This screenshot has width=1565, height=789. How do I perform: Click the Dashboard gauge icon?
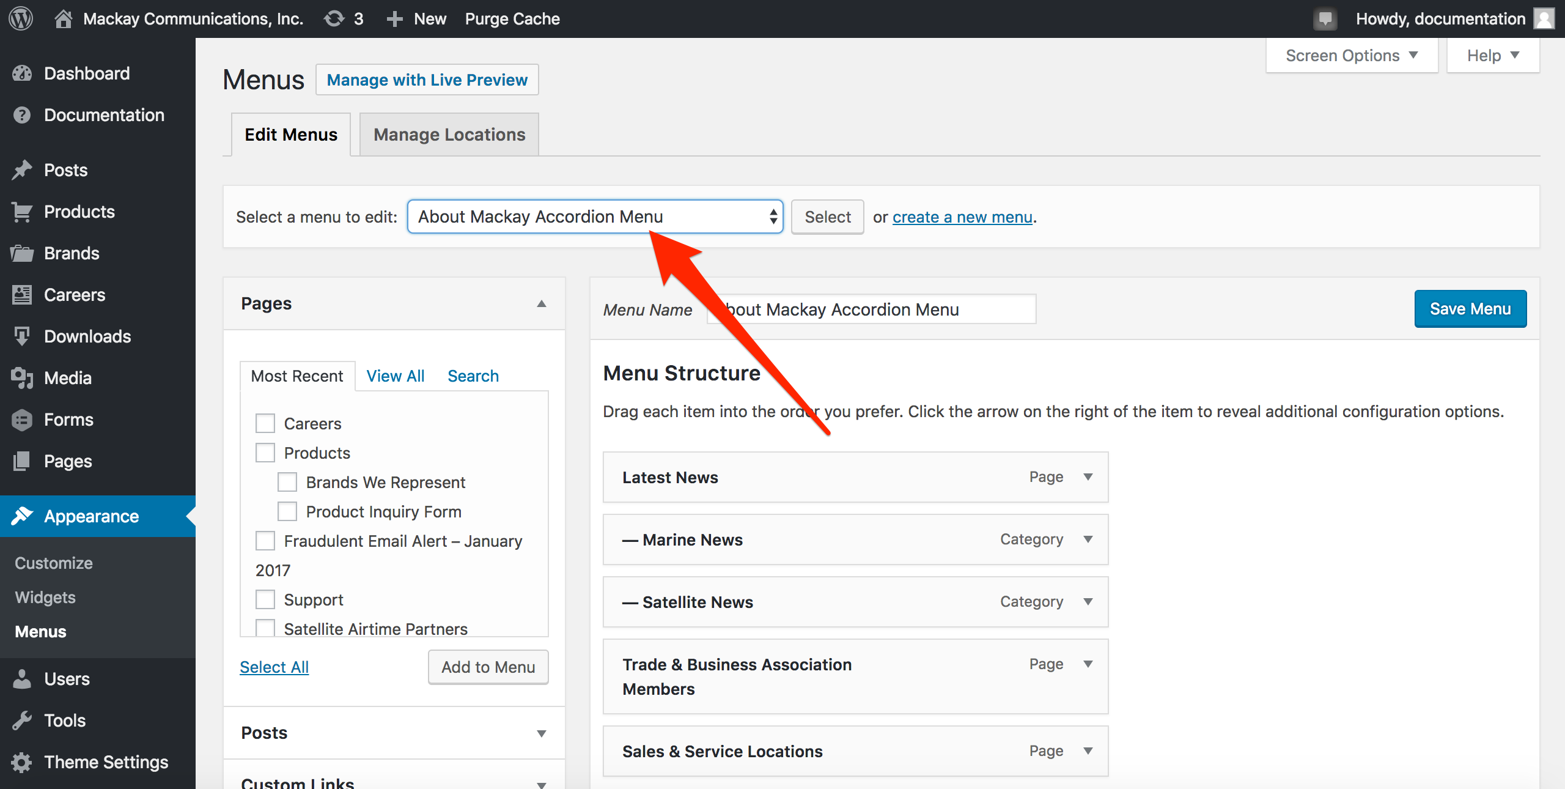pyautogui.click(x=22, y=73)
